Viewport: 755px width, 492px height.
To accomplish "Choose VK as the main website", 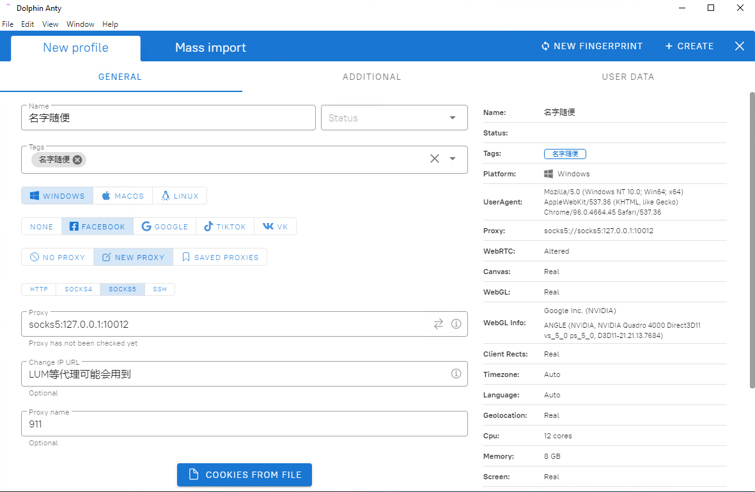I will coord(275,227).
